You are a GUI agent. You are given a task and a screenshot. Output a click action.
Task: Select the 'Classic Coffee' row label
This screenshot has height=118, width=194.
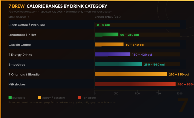pyautogui.click(x=20, y=45)
